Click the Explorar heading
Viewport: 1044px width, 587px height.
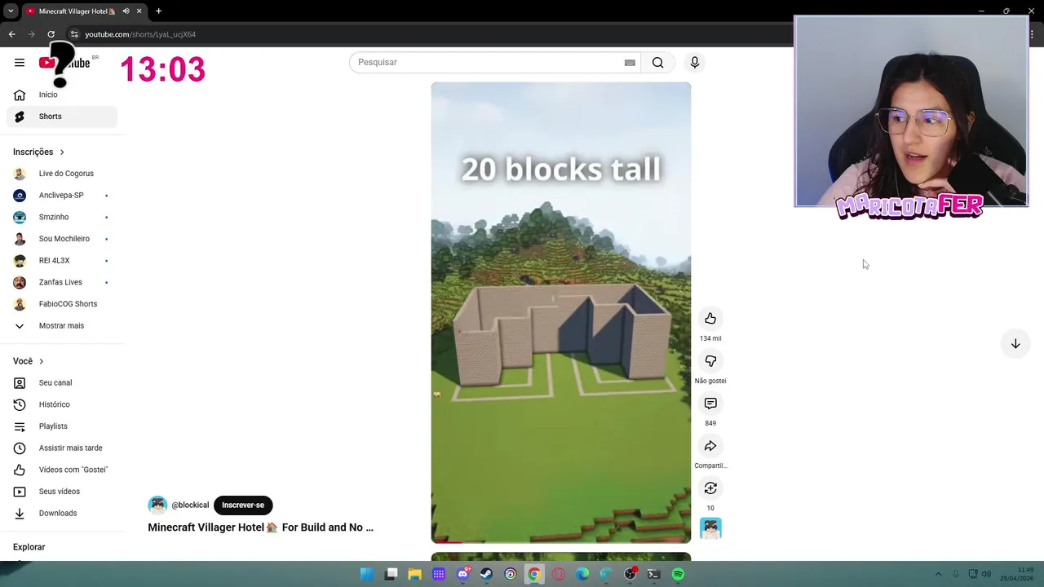pos(29,547)
